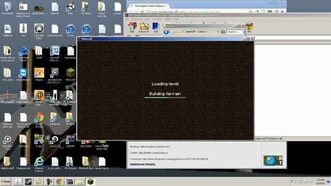Click the Additional Details heading in Chrome
Viewport: 331px width, 186px height.
(x=143, y=164)
